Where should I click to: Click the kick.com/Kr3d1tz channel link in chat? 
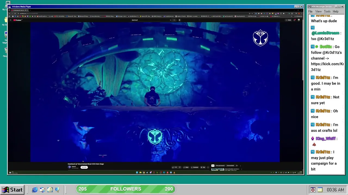pyautogui.click(x=327, y=67)
